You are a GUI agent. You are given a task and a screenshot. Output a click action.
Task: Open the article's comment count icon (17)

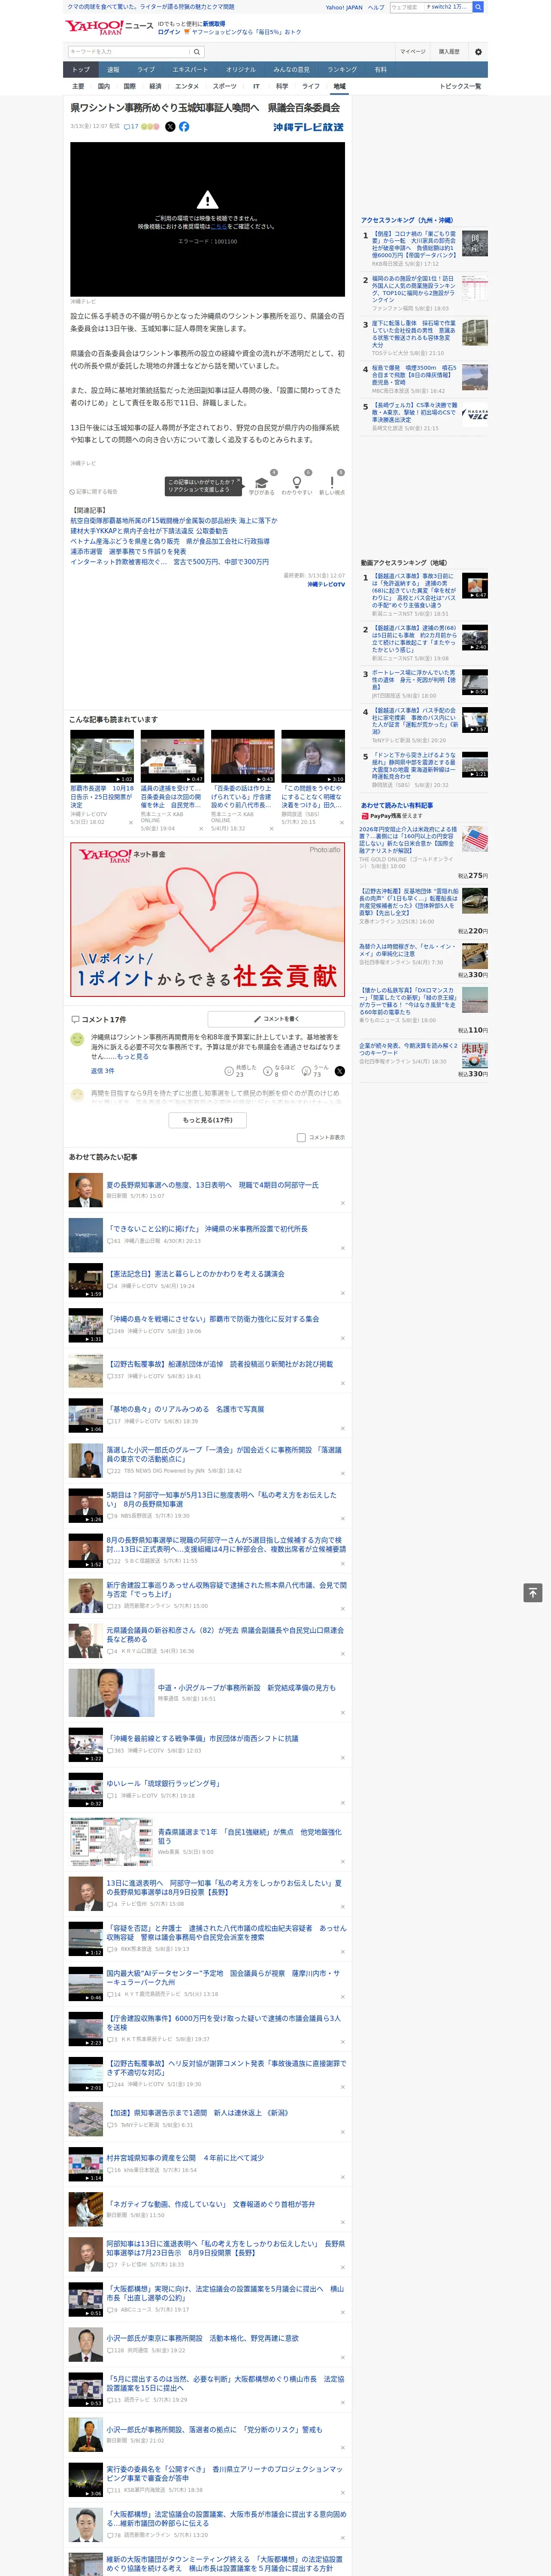coord(131,127)
